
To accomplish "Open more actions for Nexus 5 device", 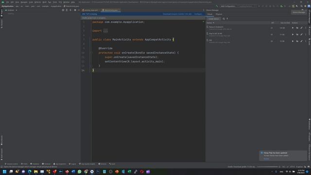I will pyautogui.click(x=306, y=28).
